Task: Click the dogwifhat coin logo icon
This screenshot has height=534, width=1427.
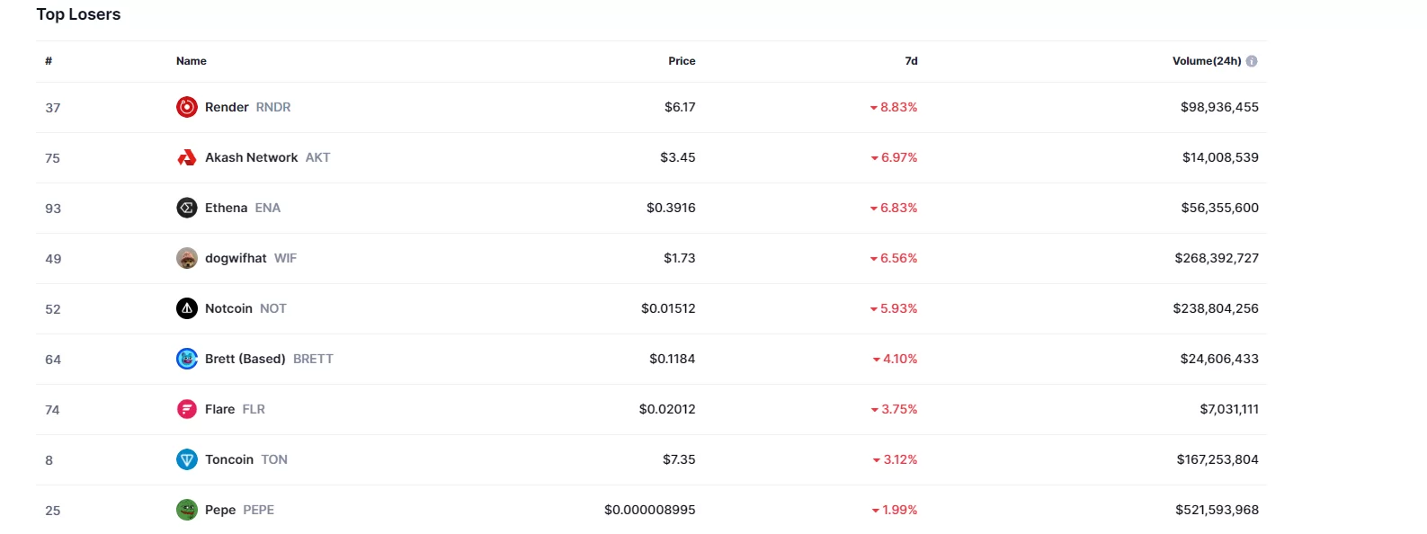Action: click(x=186, y=258)
